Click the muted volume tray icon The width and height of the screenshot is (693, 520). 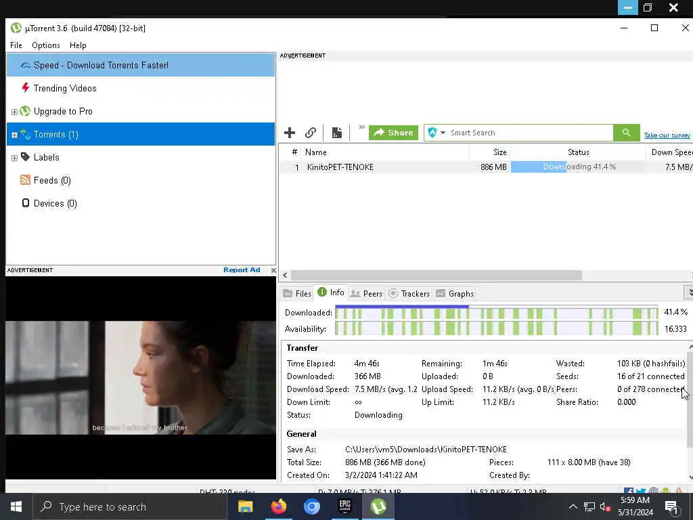pos(605,507)
